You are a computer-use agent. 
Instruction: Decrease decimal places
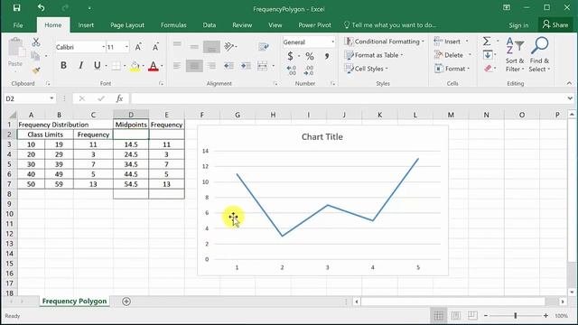point(309,70)
